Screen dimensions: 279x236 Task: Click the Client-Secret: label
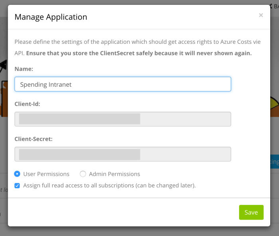(x=33, y=139)
